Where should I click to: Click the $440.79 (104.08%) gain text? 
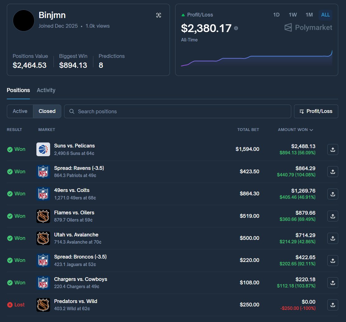296,175
